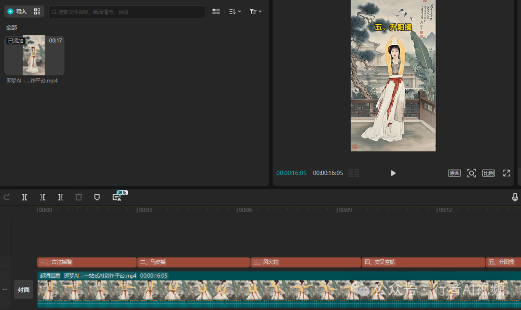521x310 pixels.
Task: Select the 全部 category label
Action: [x=11, y=27]
